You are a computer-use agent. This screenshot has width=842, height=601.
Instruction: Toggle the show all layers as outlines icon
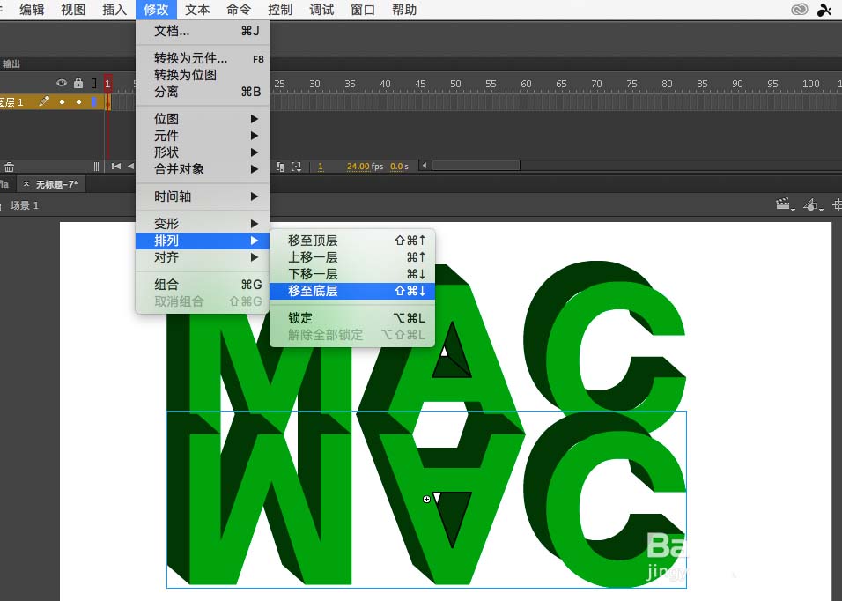point(94,83)
